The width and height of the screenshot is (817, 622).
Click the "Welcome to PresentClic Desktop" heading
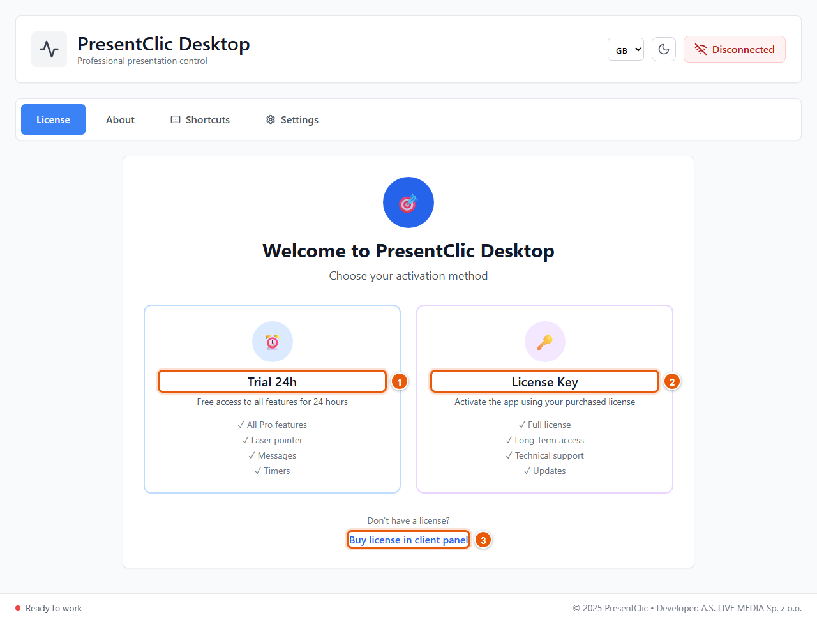(x=408, y=251)
